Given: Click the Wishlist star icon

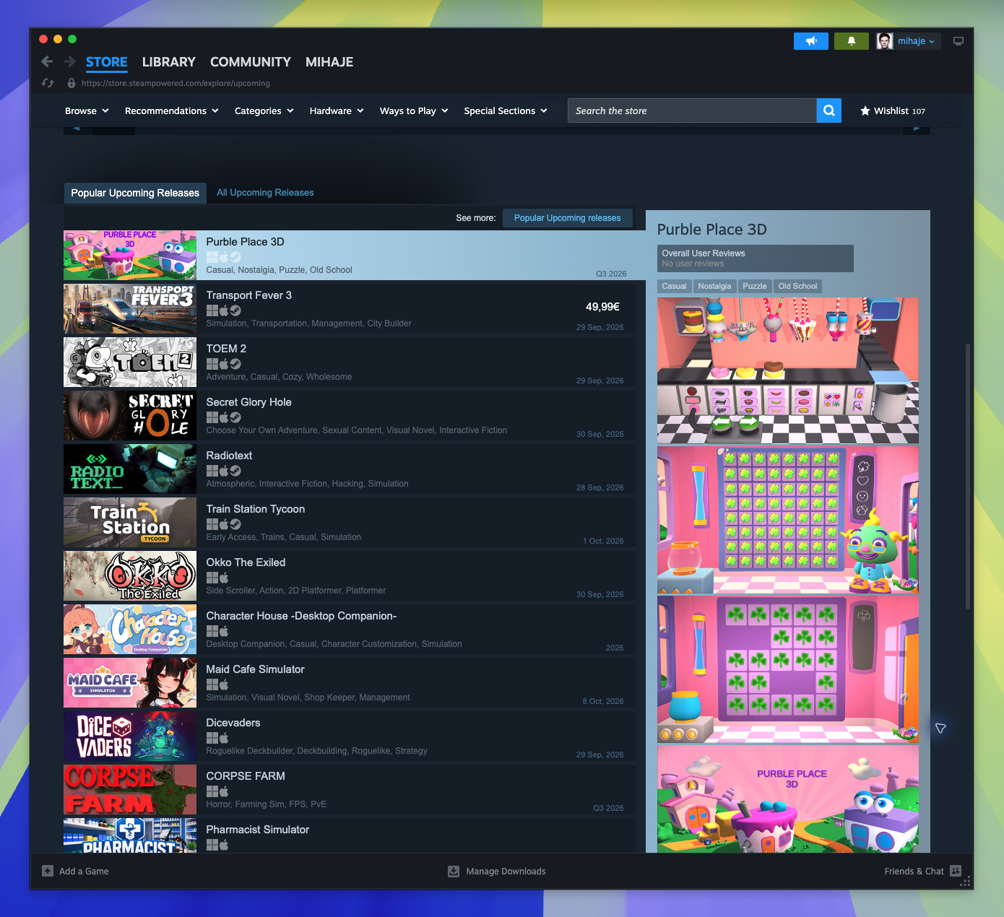Looking at the screenshot, I should coord(865,110).
